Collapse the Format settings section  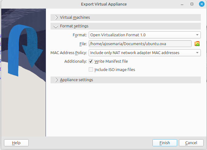(56, 26)
